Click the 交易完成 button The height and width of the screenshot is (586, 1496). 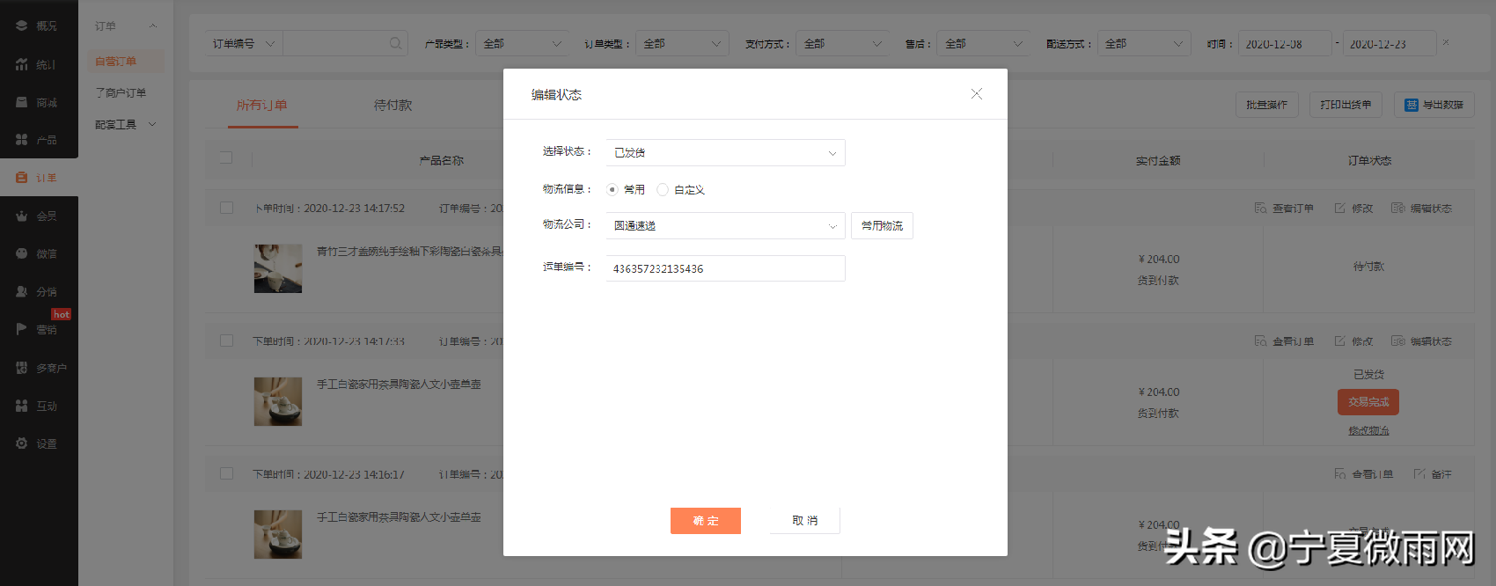(1368, 402)
